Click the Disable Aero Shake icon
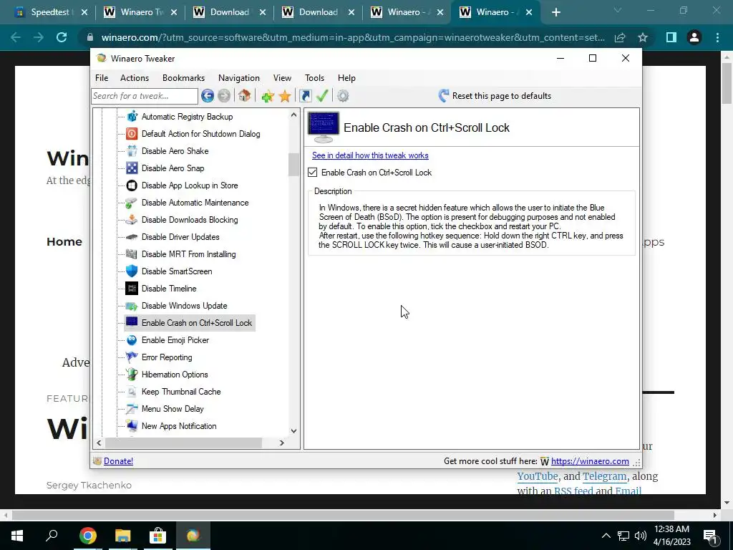The height and width of the screenshot is (550, 733). (132, 151)
